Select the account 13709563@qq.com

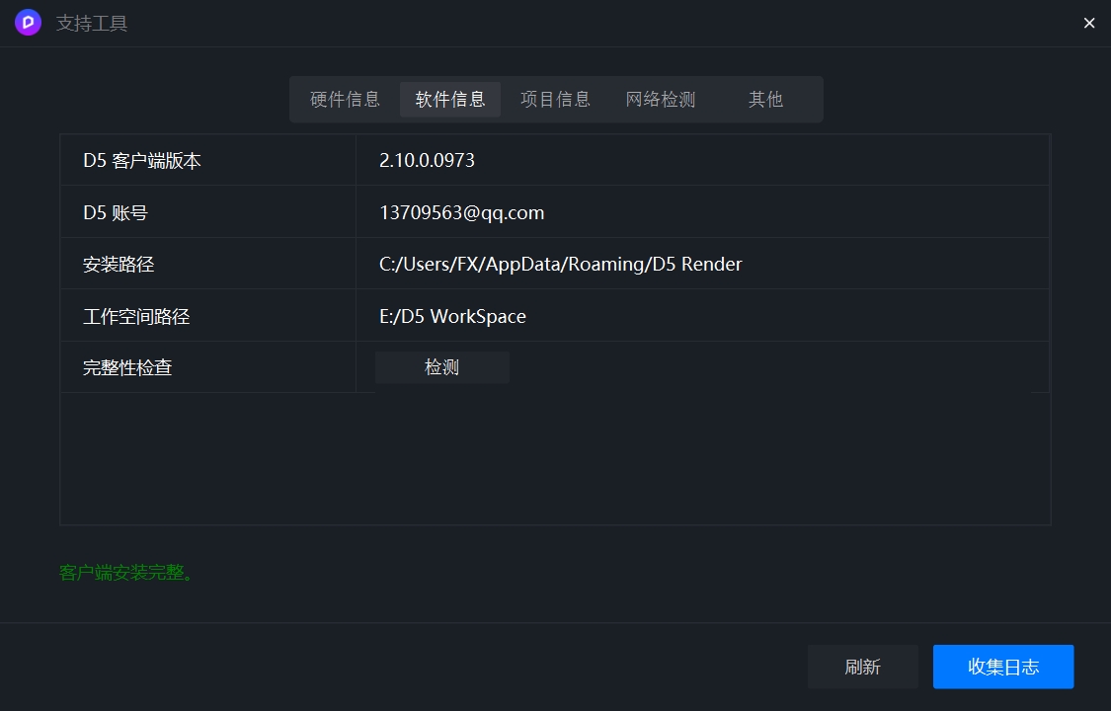pyautogui.click(x=462, y=212)
